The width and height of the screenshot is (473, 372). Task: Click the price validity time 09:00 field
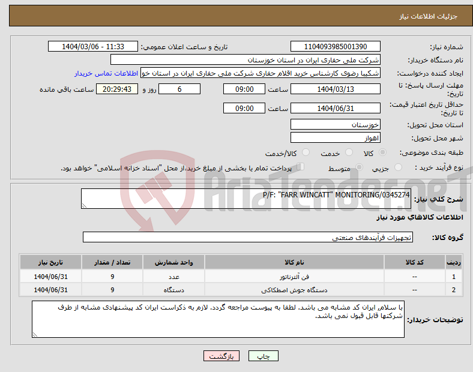coord(244,108)
